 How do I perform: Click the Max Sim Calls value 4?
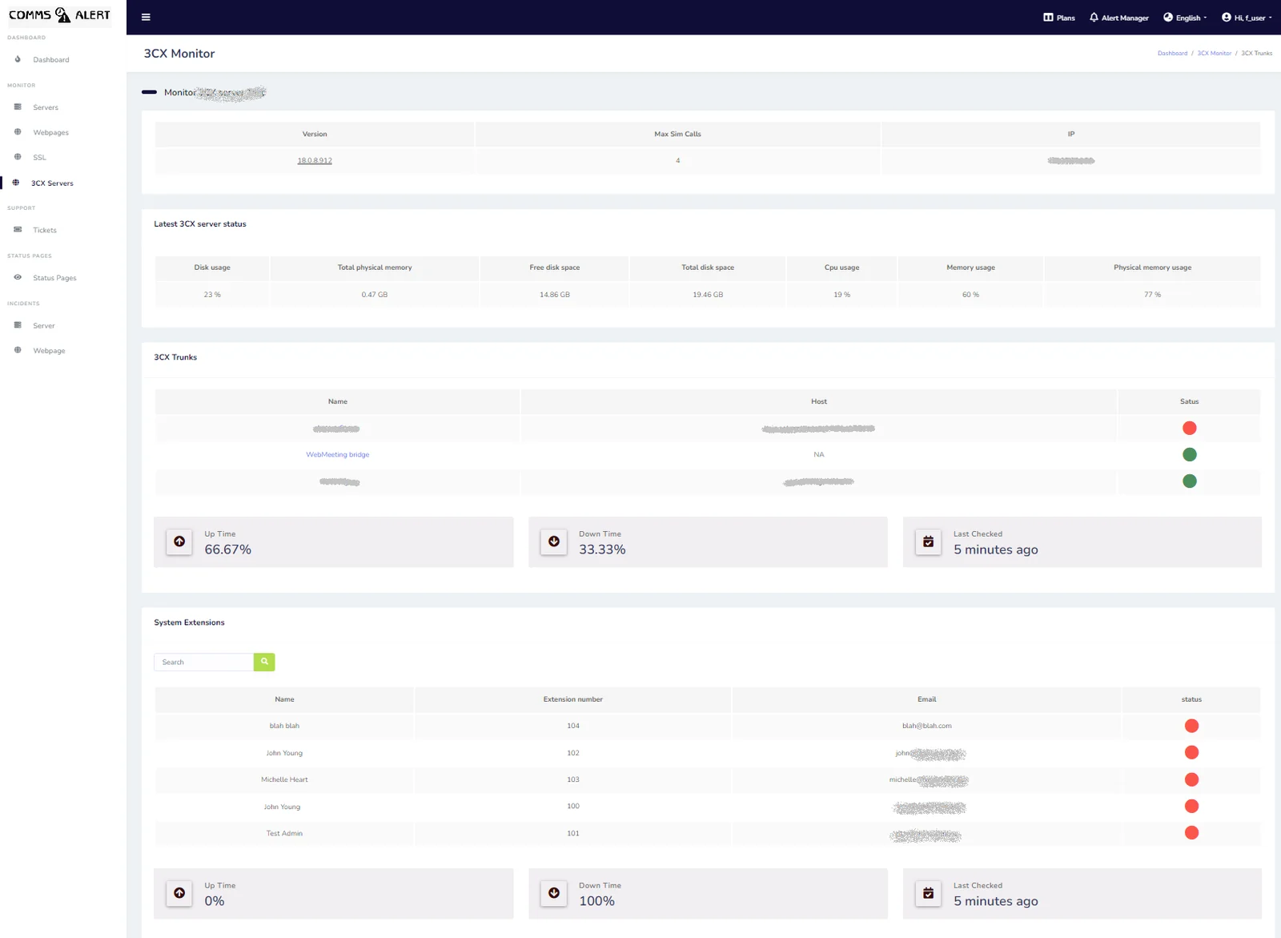tap(678, 161)
